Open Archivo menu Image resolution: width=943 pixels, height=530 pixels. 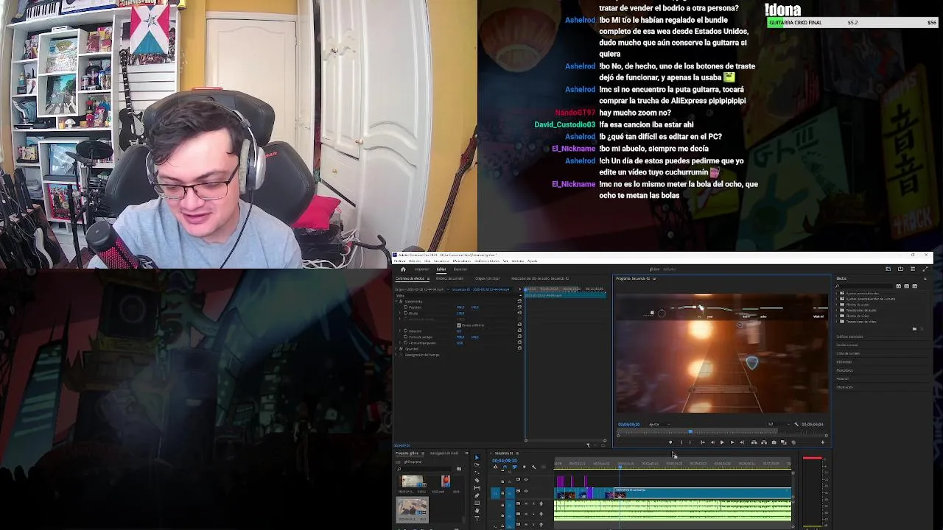tap(400, 261)
